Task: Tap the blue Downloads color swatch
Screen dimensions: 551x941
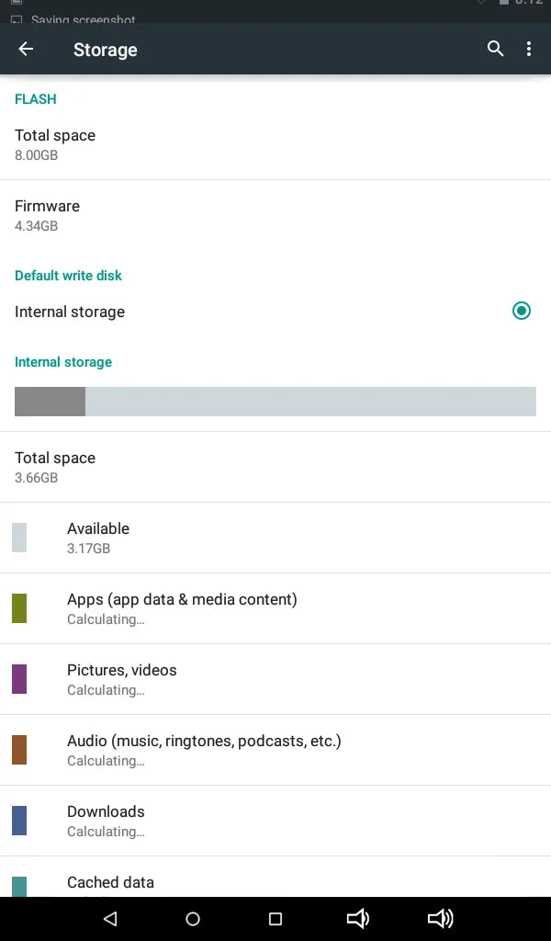Action: pyautogui.click(x=19, y=821)
